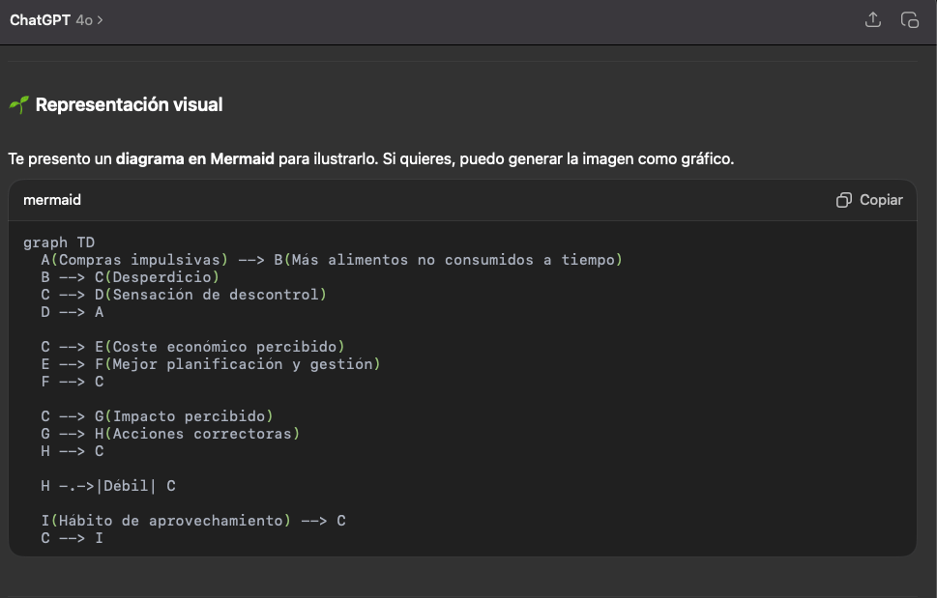Click the 'Acciones correctoras' code line
The image size is (937, 598).
201,434
